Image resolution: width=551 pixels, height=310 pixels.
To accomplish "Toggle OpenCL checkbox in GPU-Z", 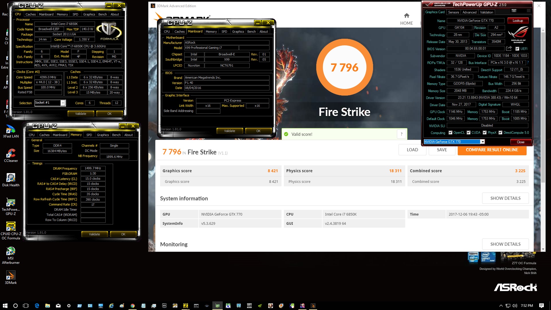I will (450, 133).
